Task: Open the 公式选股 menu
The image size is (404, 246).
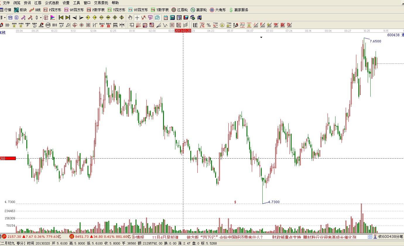Action: point(52,3)
